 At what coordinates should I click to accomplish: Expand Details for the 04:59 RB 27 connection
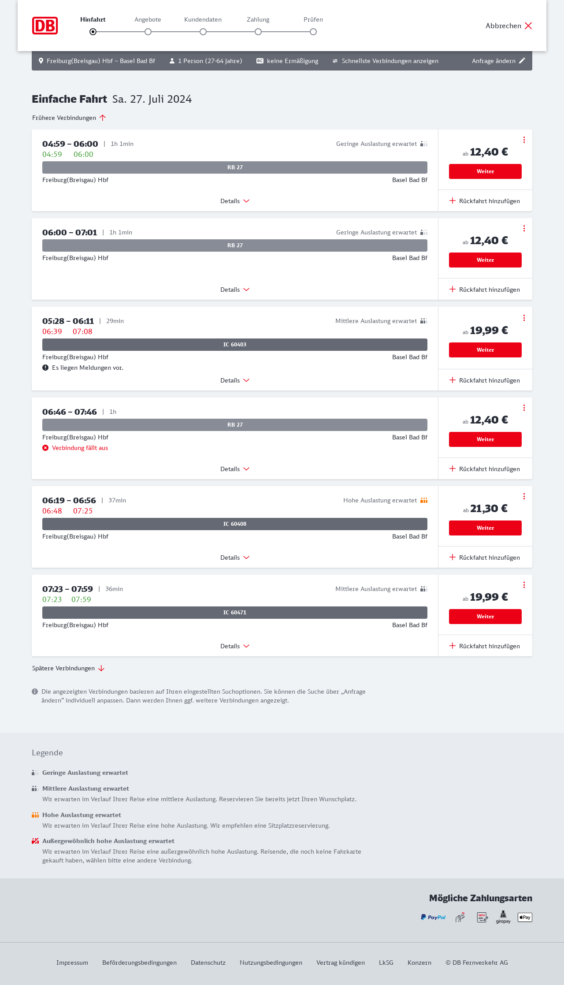click(235, 201)
